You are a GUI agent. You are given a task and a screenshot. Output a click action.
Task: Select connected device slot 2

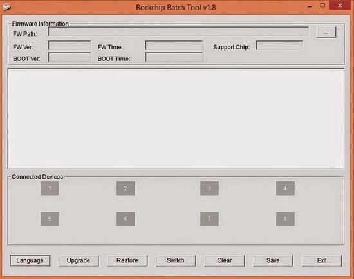pos(126,188)
